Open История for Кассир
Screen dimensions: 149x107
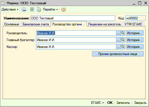(x=135, y=47)
